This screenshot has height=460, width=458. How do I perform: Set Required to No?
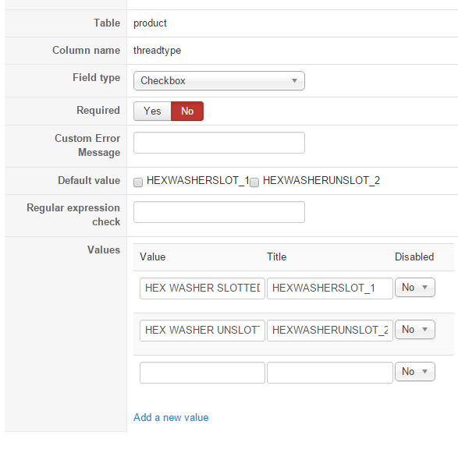point(187,111)
